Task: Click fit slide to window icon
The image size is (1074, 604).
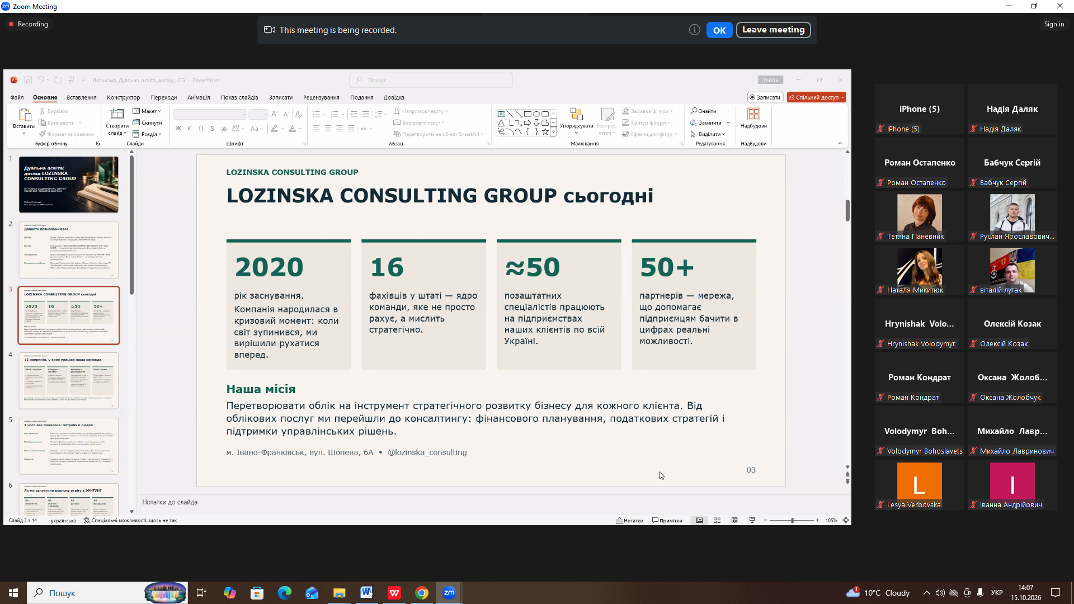Action: pyautogui.click(x=846, y=520)
